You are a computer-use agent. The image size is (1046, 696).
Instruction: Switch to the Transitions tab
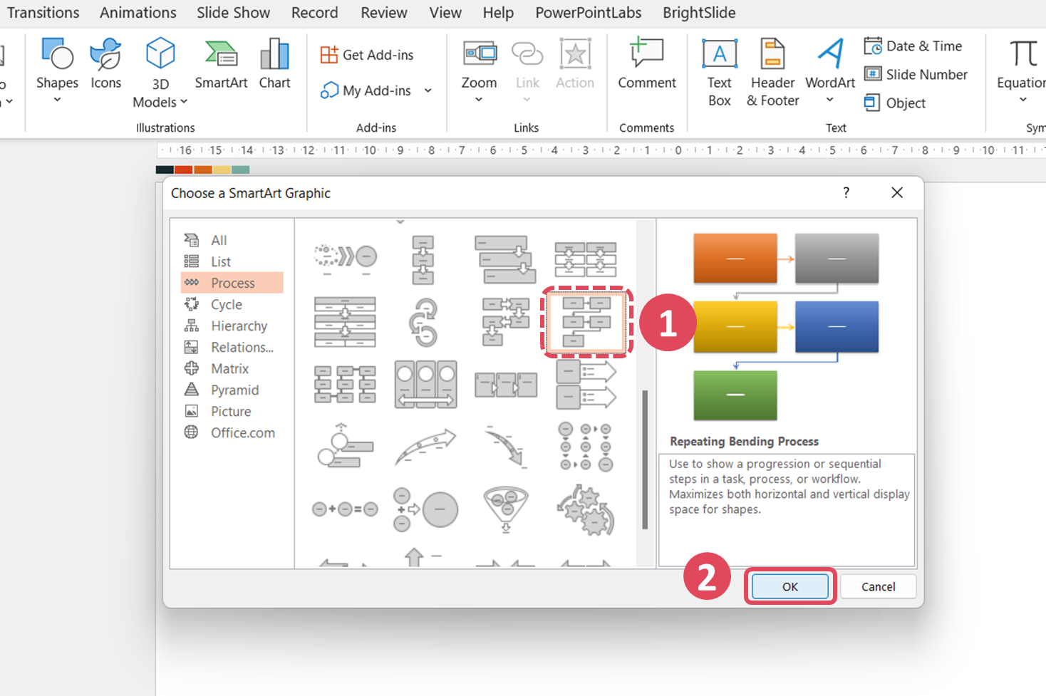[x=43, y=13]
